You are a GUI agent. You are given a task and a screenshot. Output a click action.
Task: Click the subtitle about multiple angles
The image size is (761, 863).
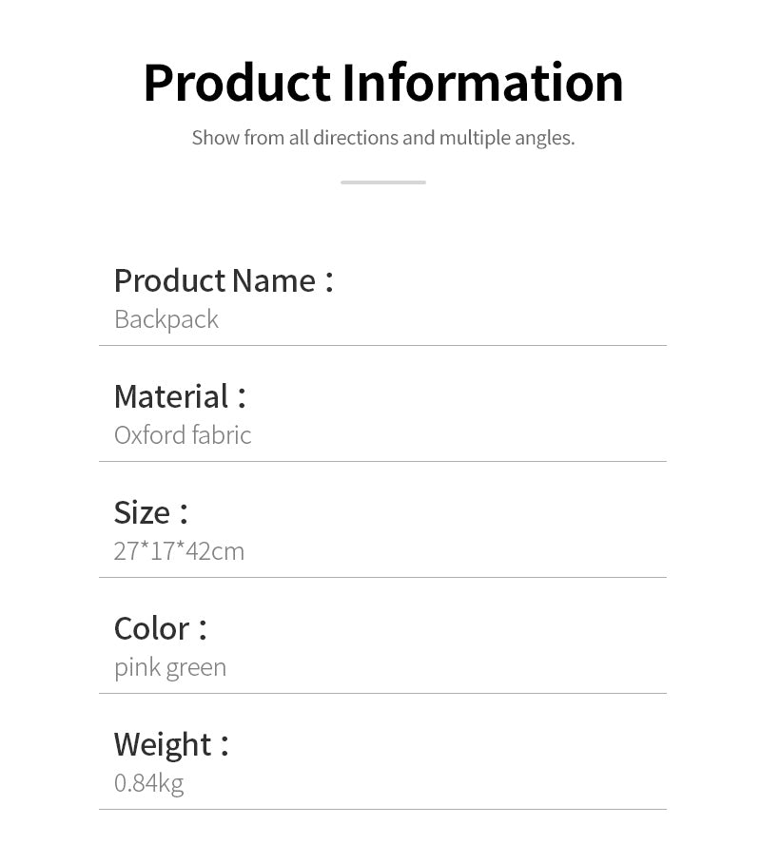coord(382,138)
